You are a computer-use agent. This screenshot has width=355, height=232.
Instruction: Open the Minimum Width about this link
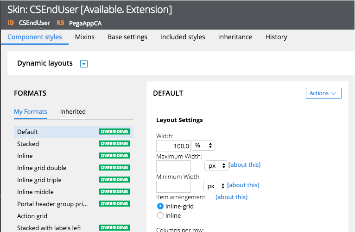pyautogui.click(x=243, y=185)
